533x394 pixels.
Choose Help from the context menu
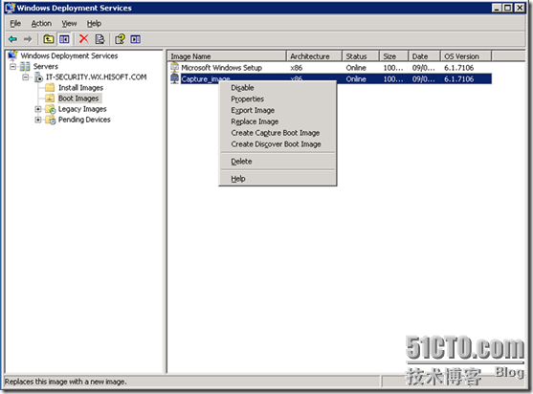tap(278, 179)
